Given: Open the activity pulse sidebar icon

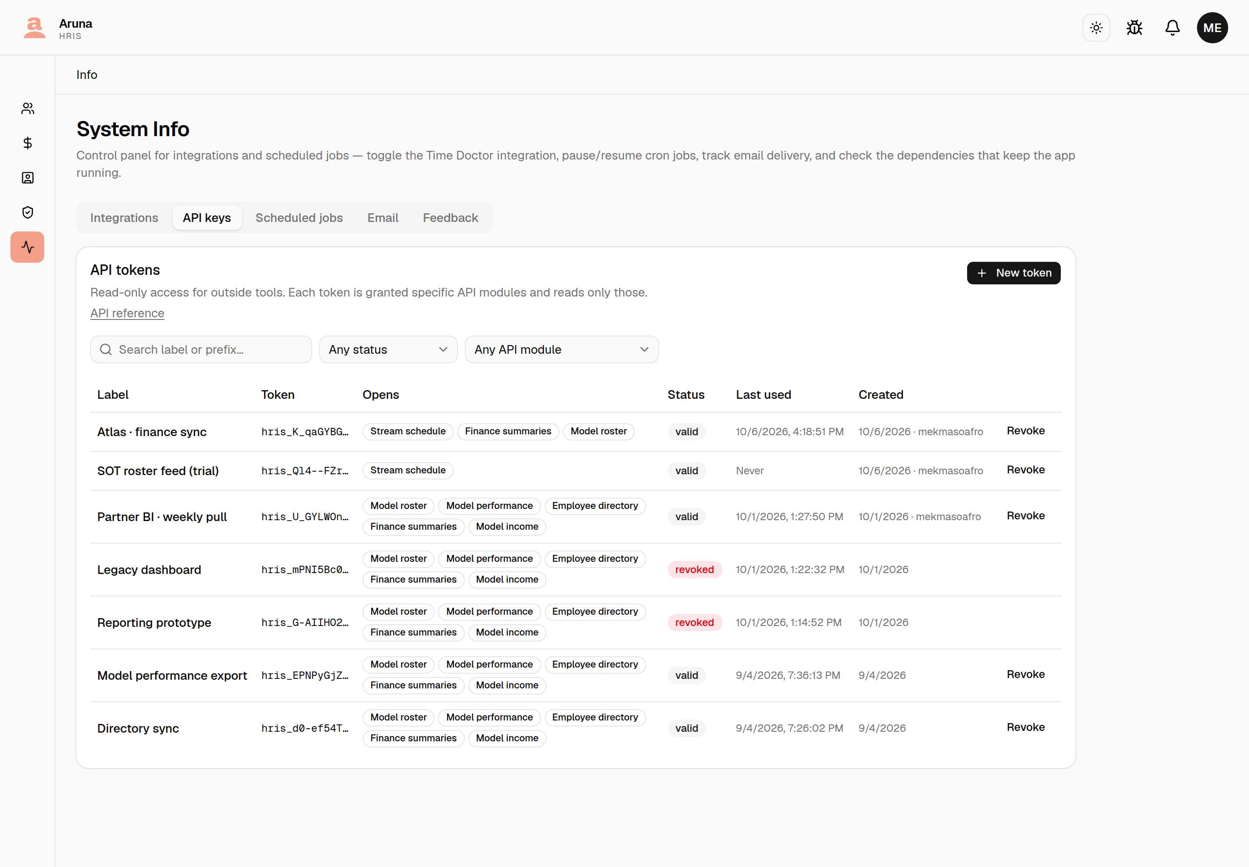Looking at the screenshot, I should (28, 247).
